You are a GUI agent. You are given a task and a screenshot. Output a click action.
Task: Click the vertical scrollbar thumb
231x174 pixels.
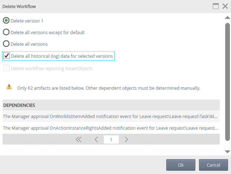(228, 82)
